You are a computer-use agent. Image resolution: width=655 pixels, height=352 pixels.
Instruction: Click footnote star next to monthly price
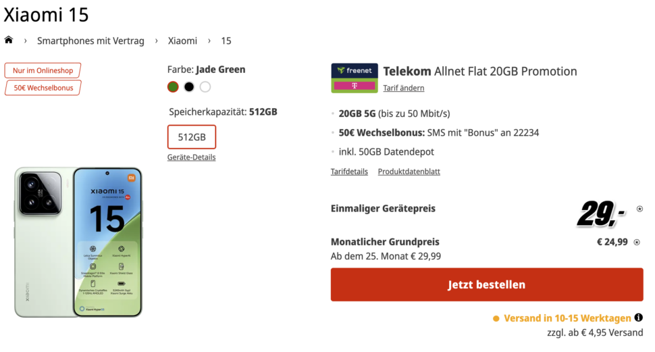click(637, 242)
